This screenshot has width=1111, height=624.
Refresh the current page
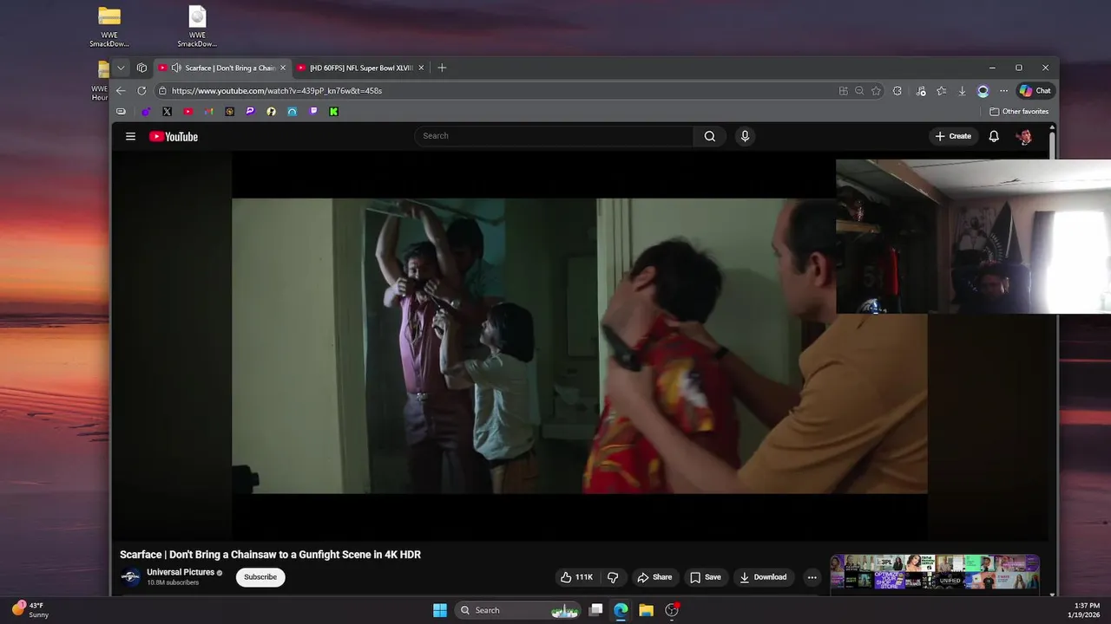tap(141, 90)
